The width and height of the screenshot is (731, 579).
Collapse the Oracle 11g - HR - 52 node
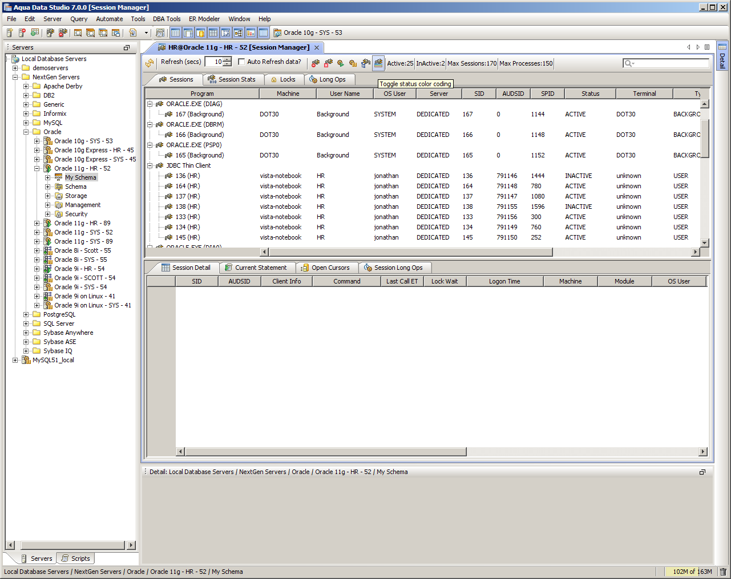coord(37,168)
